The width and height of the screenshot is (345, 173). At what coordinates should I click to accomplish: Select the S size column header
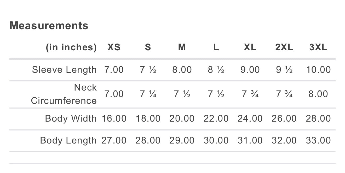(148, 47)
